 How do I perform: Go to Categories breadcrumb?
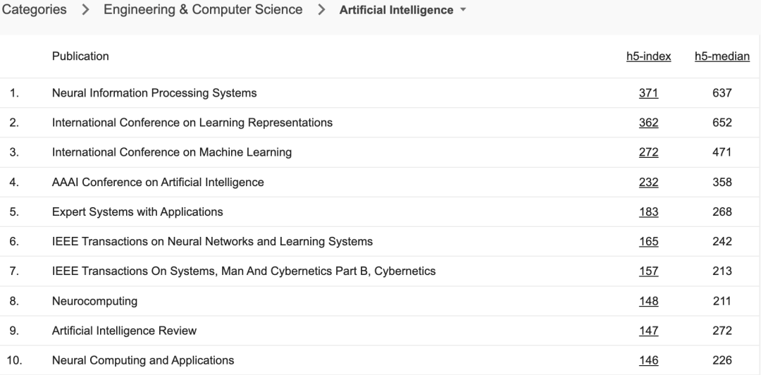click(x=34, y=10)
